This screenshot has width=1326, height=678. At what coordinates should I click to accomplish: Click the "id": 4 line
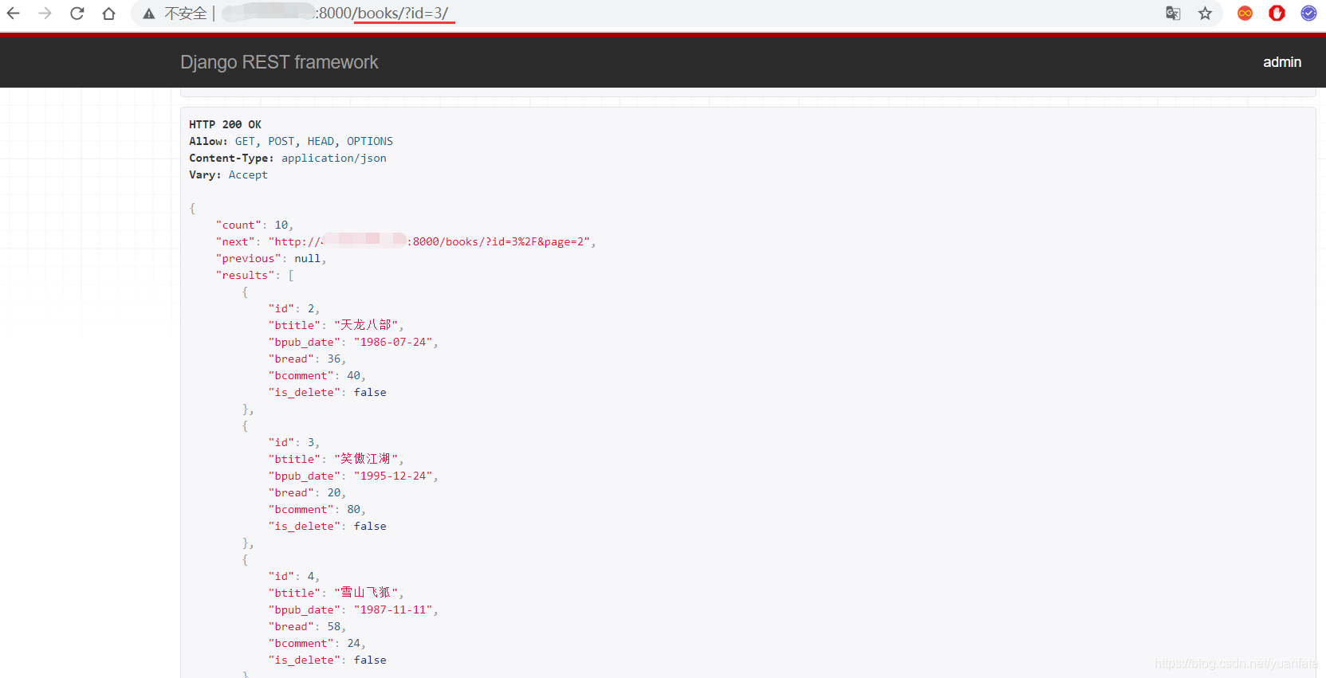coord(293,576)
